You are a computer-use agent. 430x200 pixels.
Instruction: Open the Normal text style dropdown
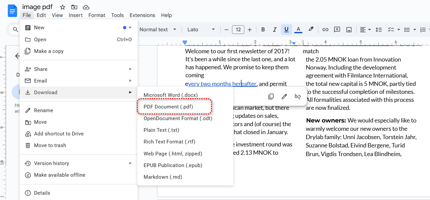pos(158,30)
